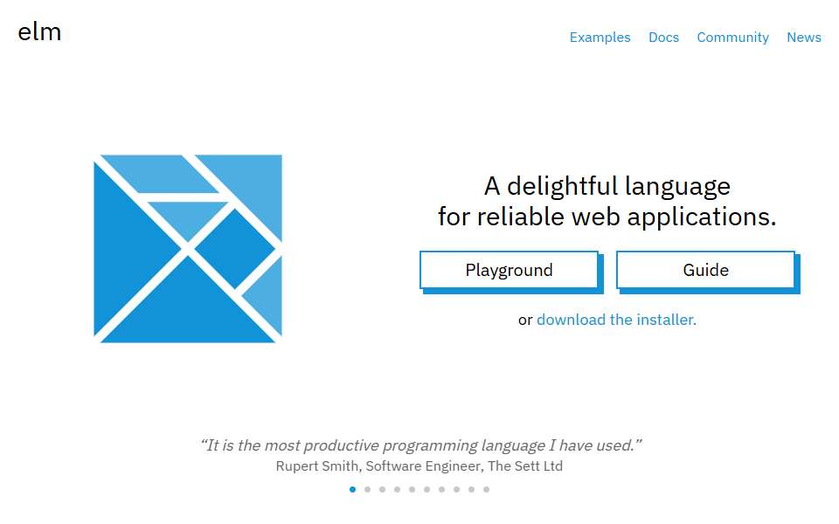Select the fourth quote carousel dot
The width and height of the screenshot is (839, 524).
[x=397, y=489]
